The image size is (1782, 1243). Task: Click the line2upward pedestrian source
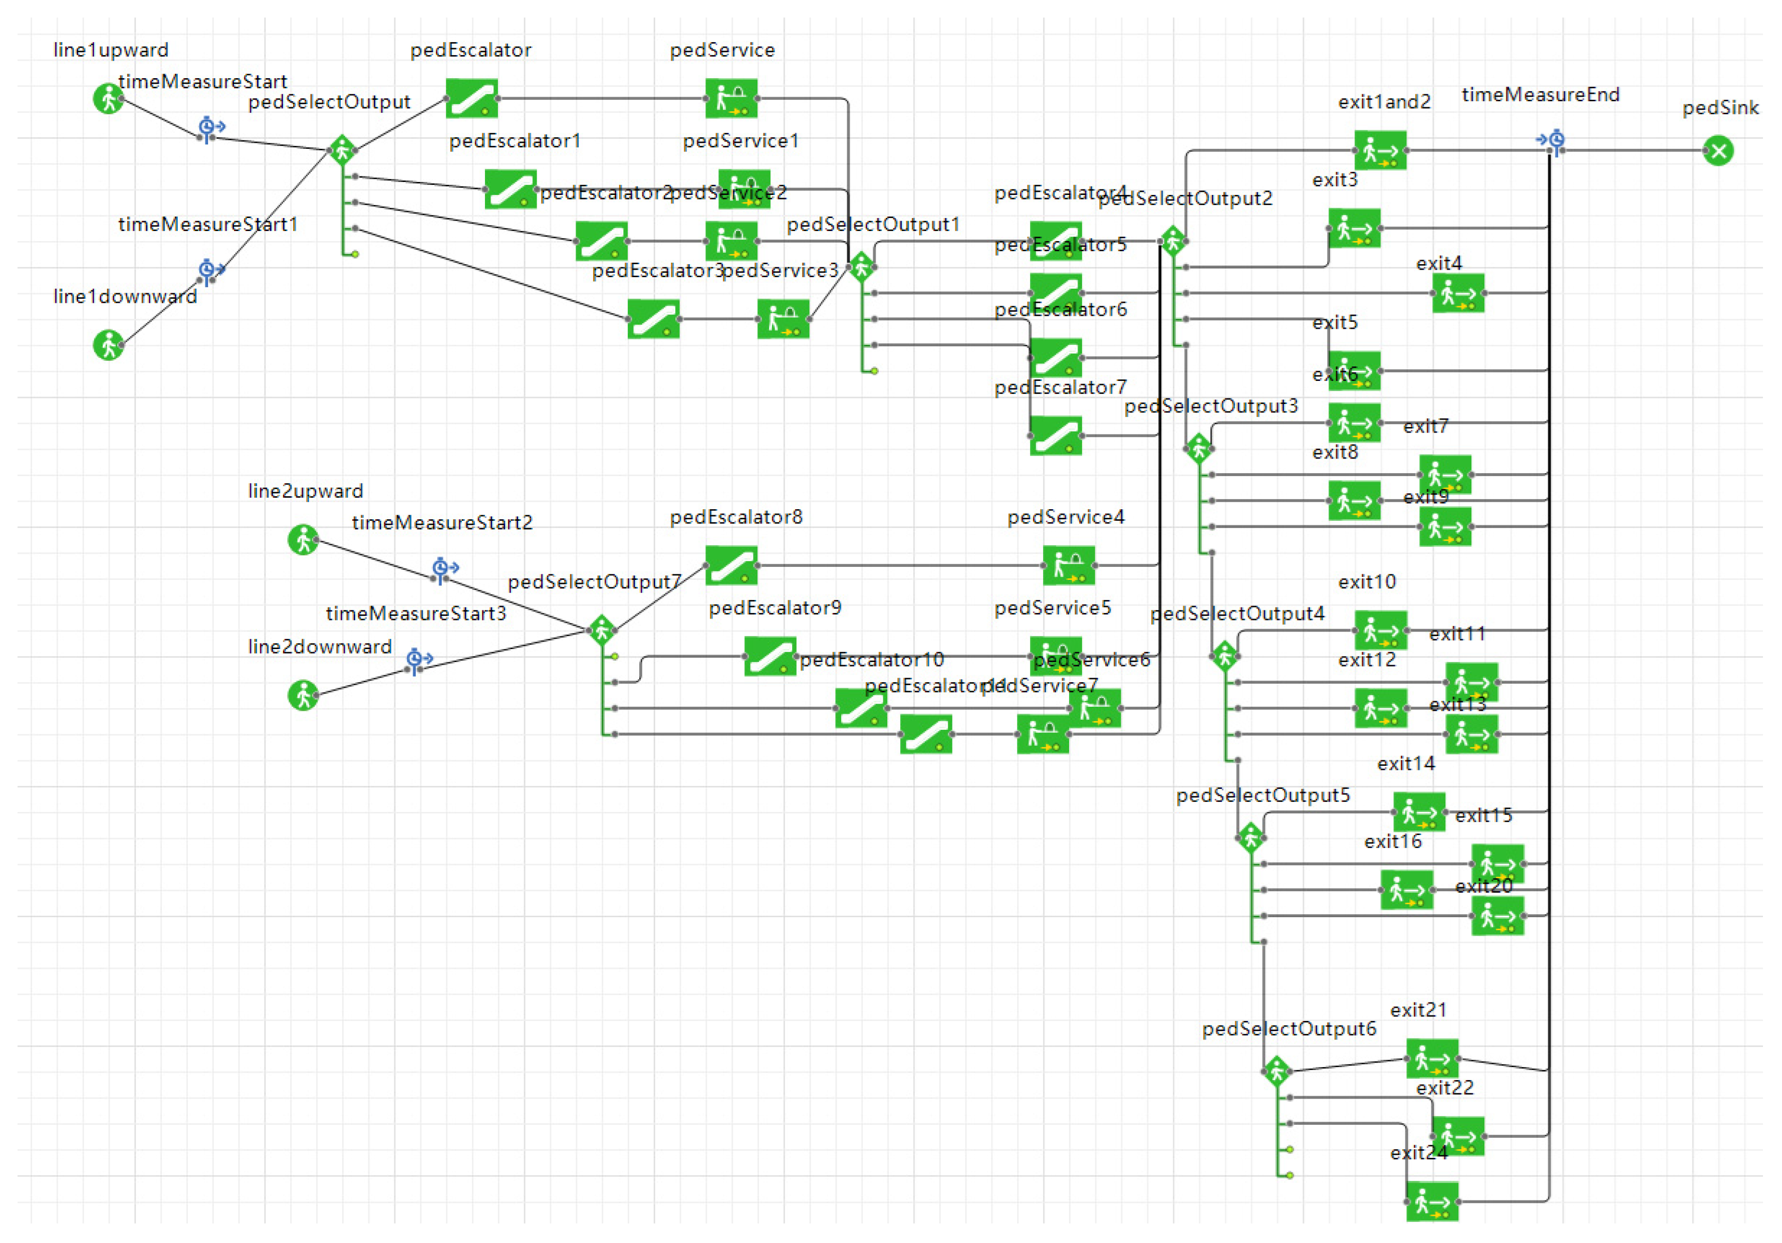tap(304, 540)
